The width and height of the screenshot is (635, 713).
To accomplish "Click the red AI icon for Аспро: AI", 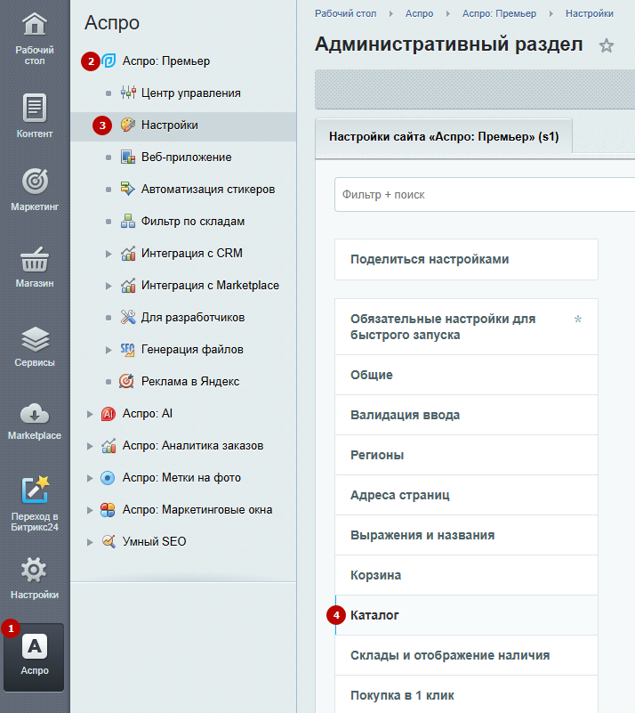I will (109, 413).
